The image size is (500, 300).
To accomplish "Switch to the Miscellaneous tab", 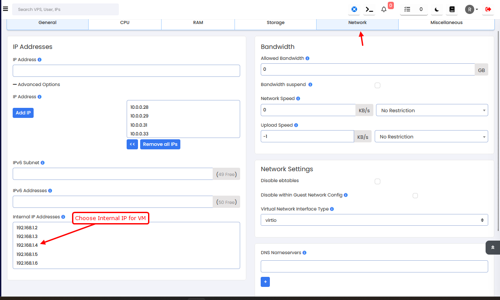I will pyautogui.click(x=446, y=23).
